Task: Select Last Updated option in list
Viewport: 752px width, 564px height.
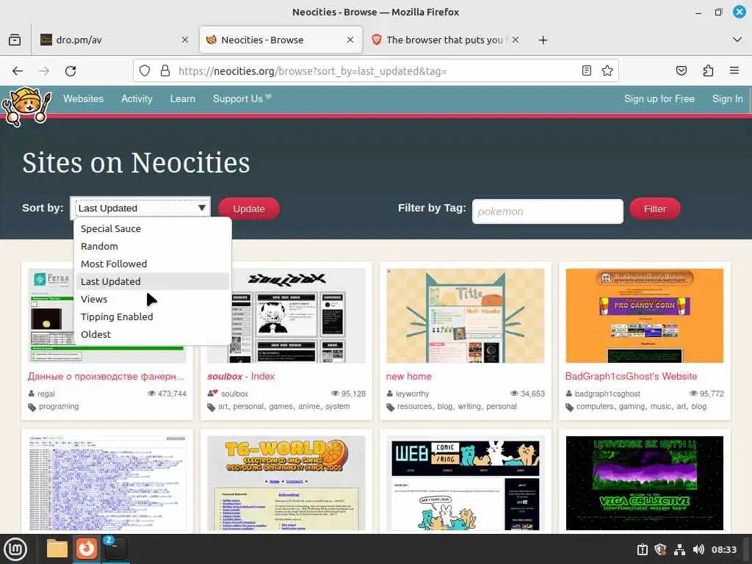Action: (152, 281)
